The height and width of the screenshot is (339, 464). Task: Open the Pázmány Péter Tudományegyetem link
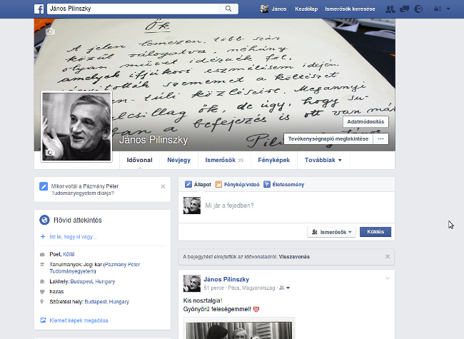(x=95, y=268)
